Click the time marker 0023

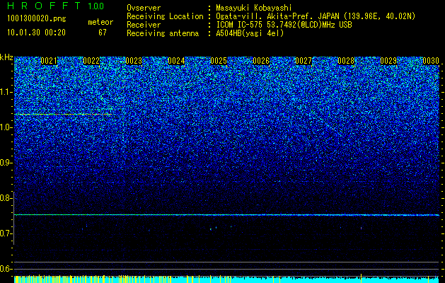tap(134, 61)
